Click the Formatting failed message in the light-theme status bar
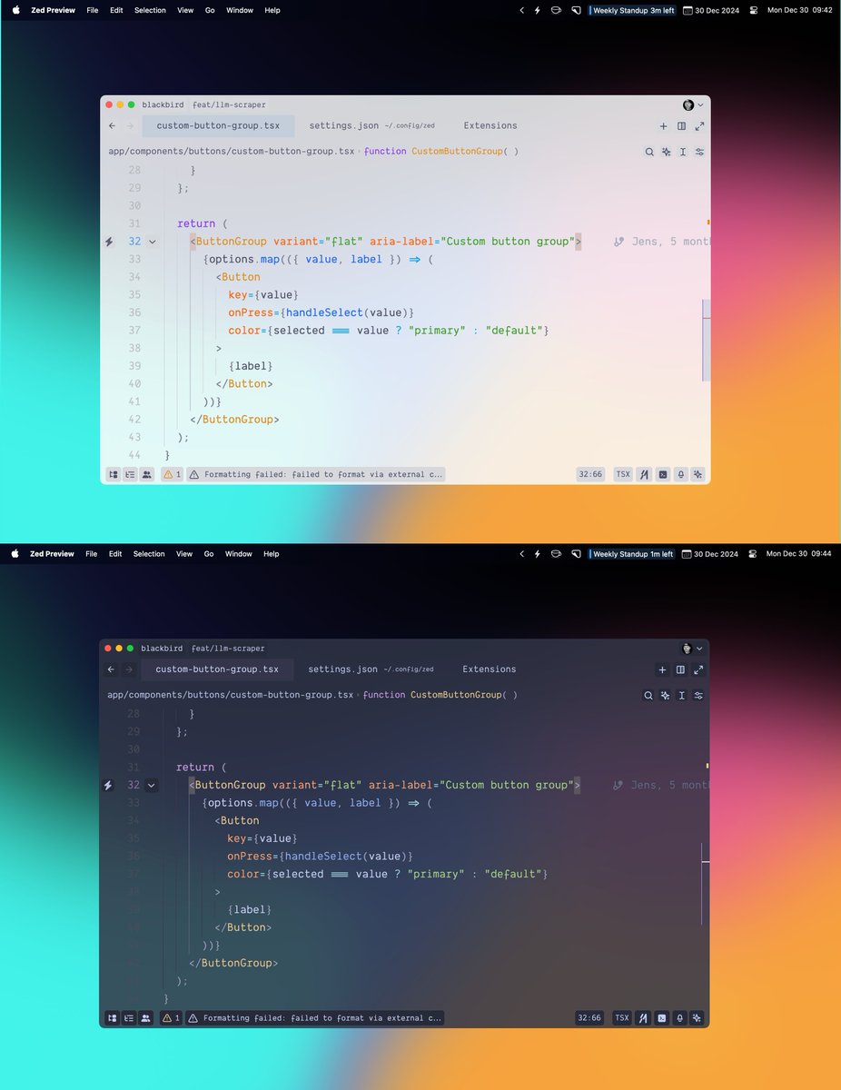The width and height of the screenshot is (841, 1090). [317, 474]
